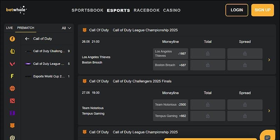Open League of Legends from the sidebar
This screenshot has width=280, height=140.
click(x=12, y=51)
